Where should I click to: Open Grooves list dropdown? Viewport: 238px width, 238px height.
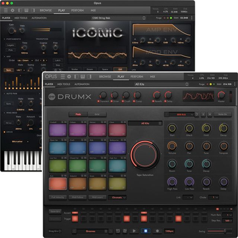[93, 231]
